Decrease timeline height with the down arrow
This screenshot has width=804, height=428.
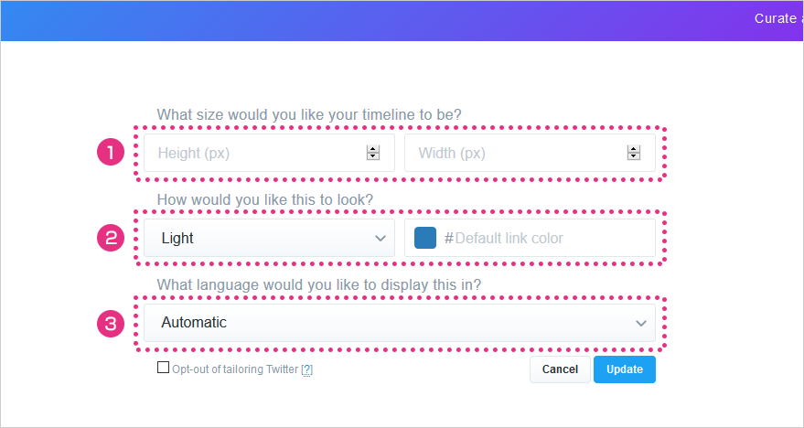(x=373, y=155)
